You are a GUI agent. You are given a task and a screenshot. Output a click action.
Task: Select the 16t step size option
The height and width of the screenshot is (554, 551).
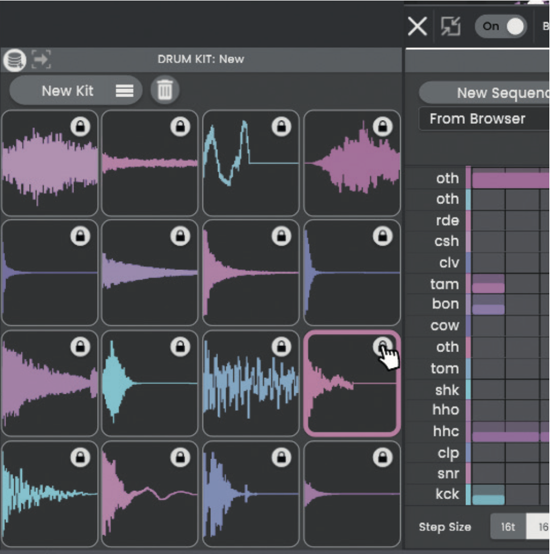point(507,527)
